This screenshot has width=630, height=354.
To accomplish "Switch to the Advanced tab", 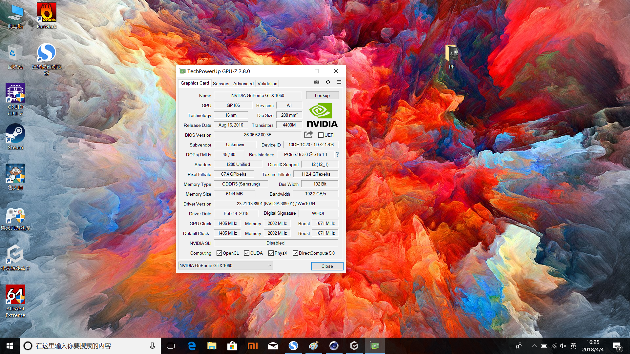I will point(243,84).
